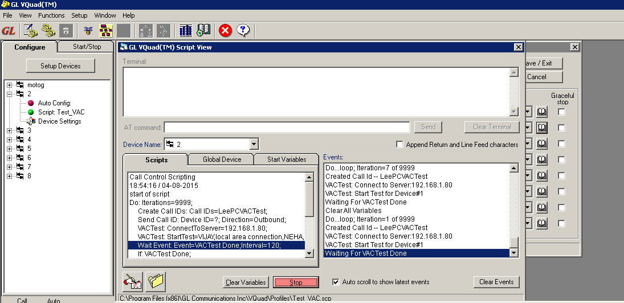This screenshot has height=303, width=624.
Task: Click the red X toolbar icon
Action: pyautogui.click(x=225, y=31)
